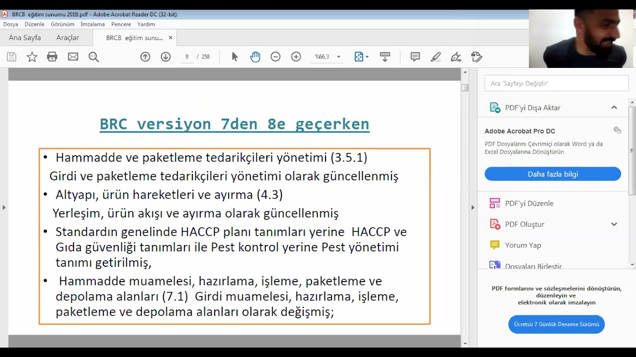Click the Ara 'Sayfayı Değiştir' search field
Viewport: 636px width, 357px height.
pyautogui.click(x=556, y=83)
